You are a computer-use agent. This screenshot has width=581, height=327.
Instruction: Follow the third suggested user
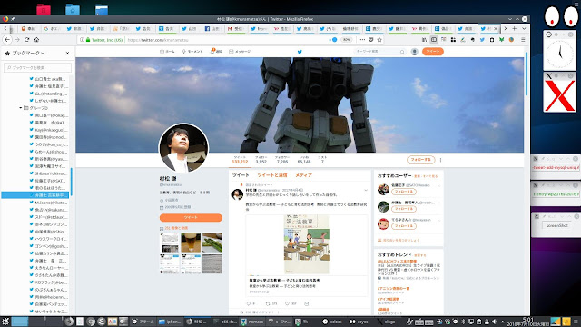pos(403,226)
